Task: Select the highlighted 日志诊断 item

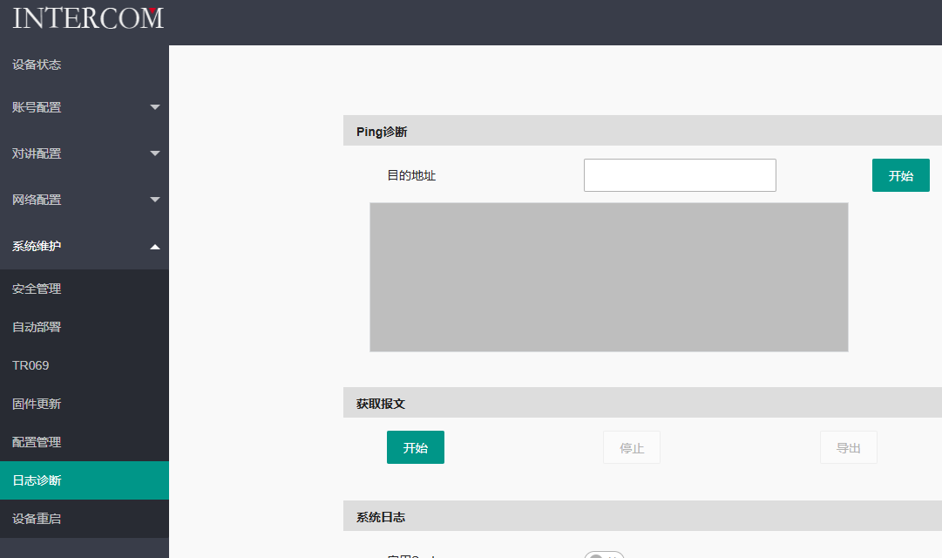Action: [x=37, y=480]
